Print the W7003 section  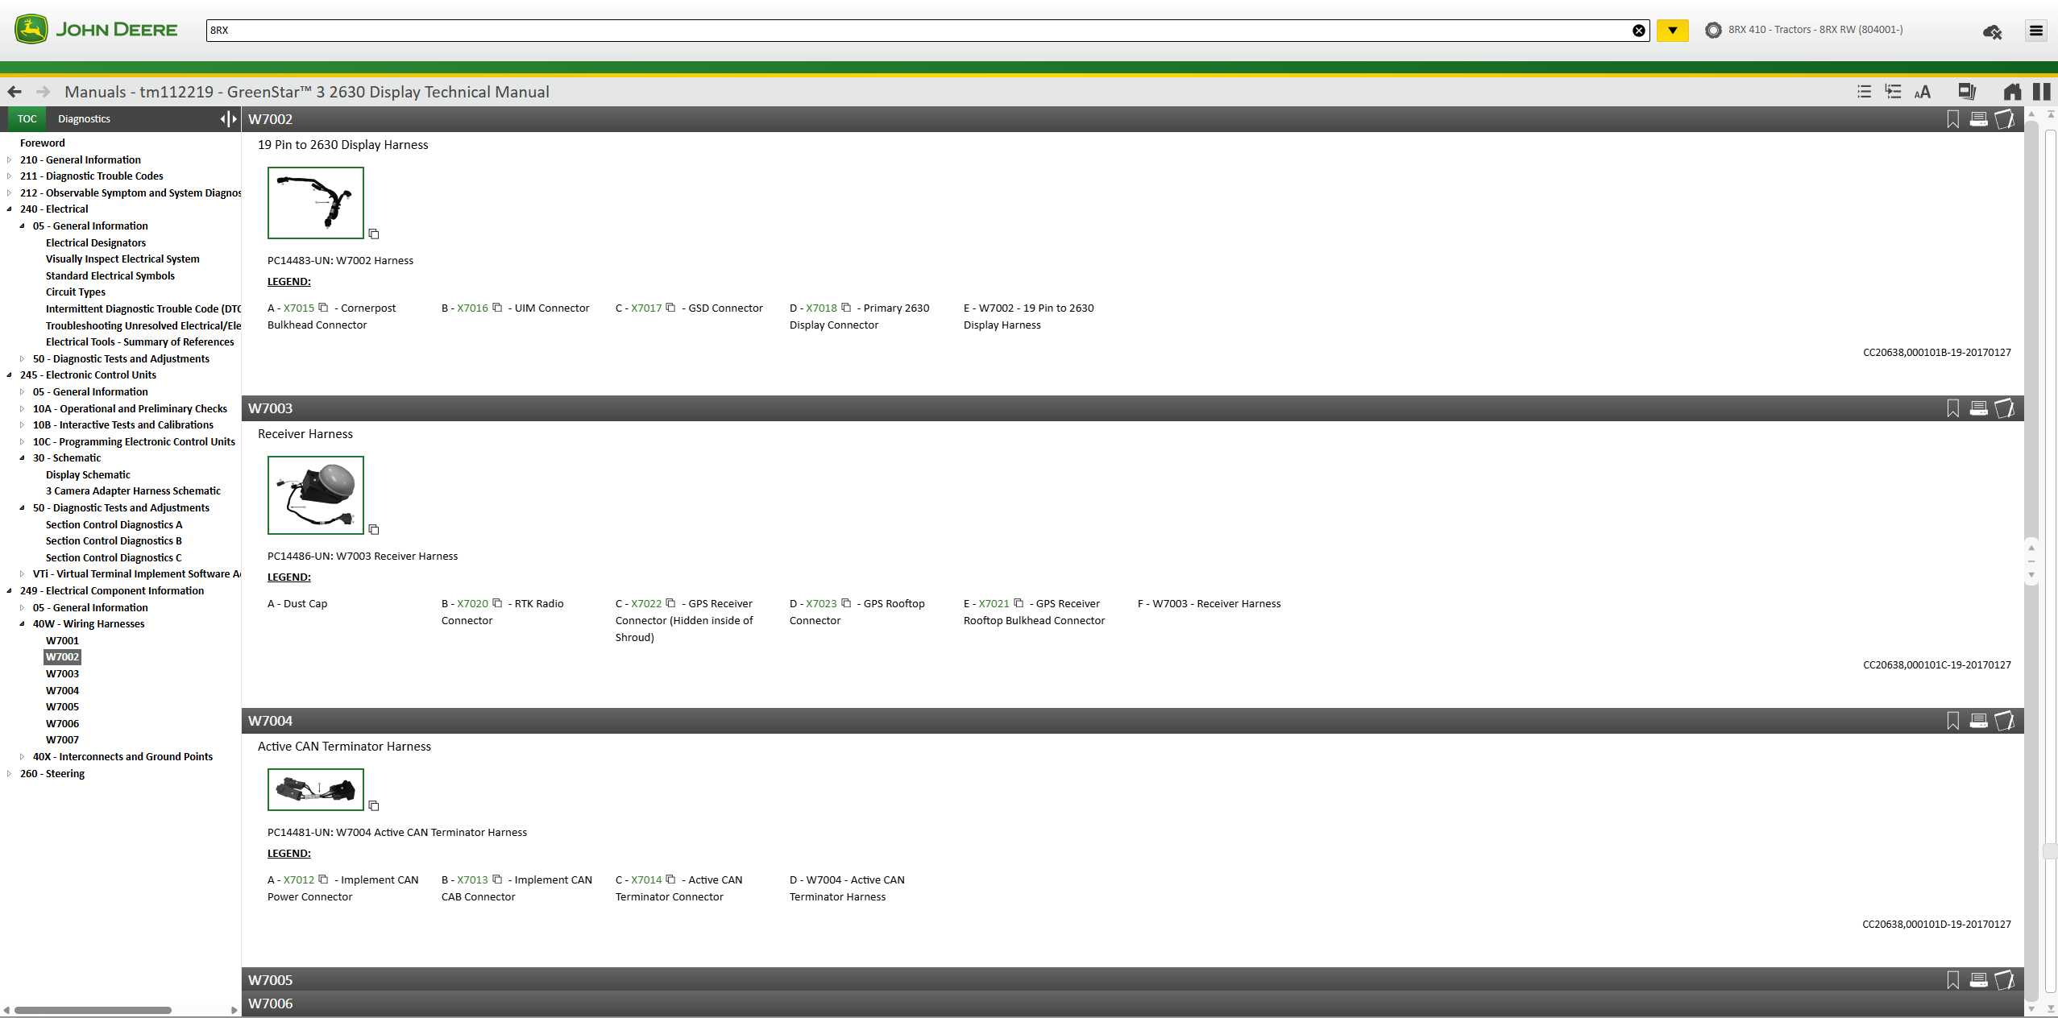[x=1978, y=408]
